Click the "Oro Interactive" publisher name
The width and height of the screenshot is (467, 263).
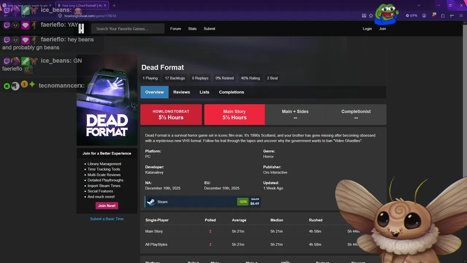coord(275,172)
